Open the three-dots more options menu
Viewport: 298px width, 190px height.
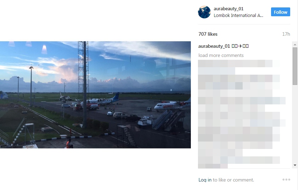[x=286, y=180]
